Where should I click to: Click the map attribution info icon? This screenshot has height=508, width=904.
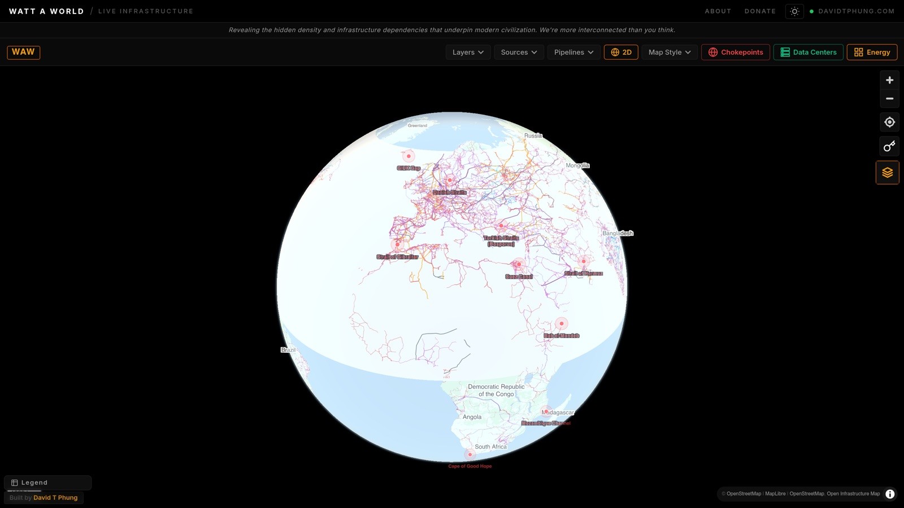[890, 494]
